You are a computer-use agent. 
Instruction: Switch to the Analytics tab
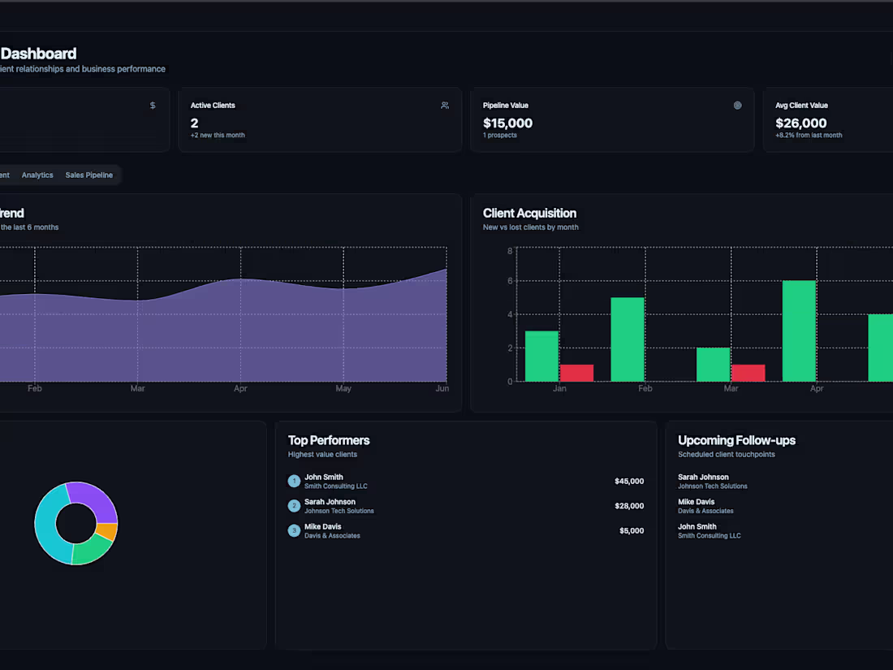[x=37, y=175]
